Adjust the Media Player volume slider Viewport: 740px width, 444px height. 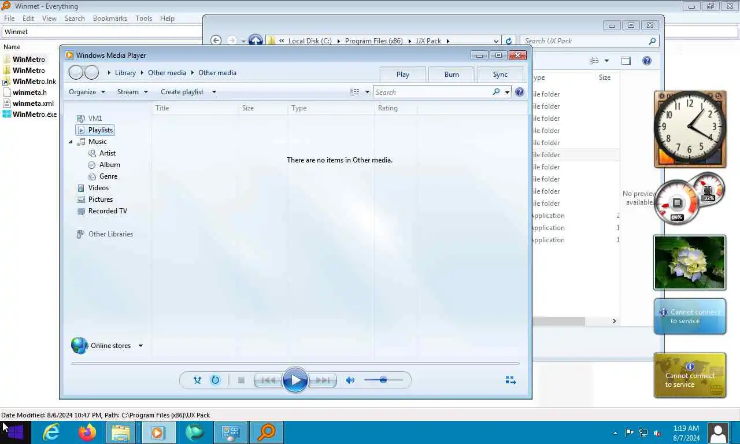(383, 380)
